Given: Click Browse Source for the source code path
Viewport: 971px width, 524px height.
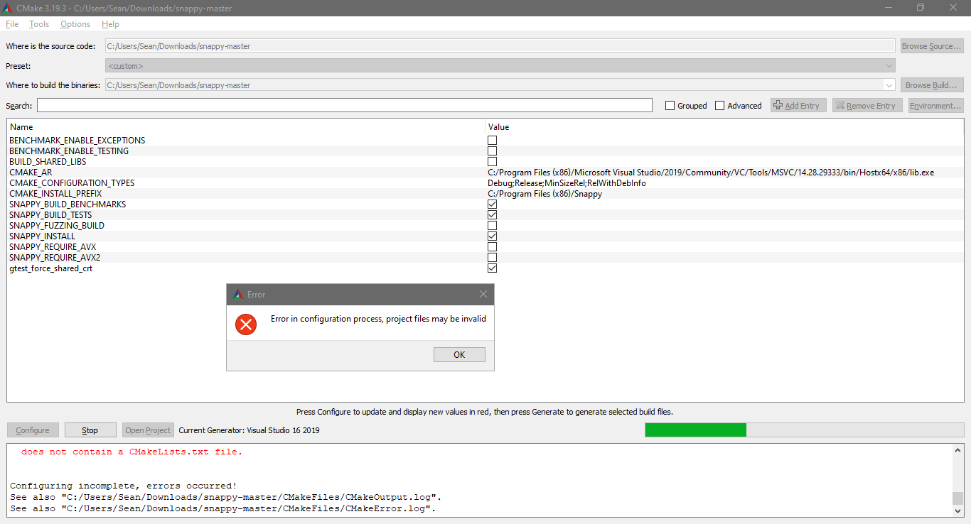Looking at the screenshot, I should [931, 45].
